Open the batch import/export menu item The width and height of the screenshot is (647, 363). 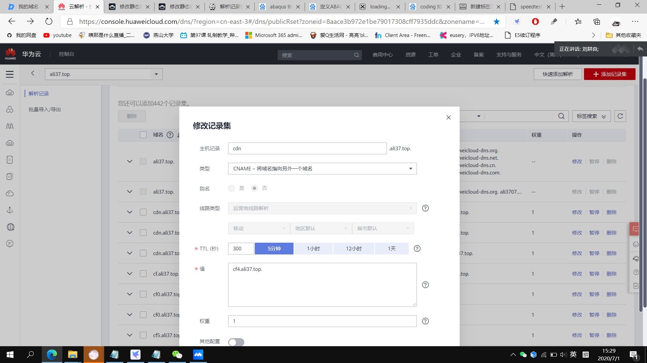[x=44, y=110]
